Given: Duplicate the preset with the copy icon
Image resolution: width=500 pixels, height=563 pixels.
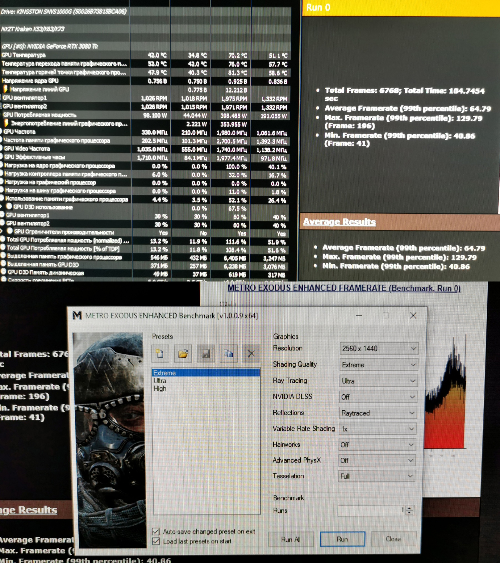Looking at the screenshot, I should click(x=229, y=353).
